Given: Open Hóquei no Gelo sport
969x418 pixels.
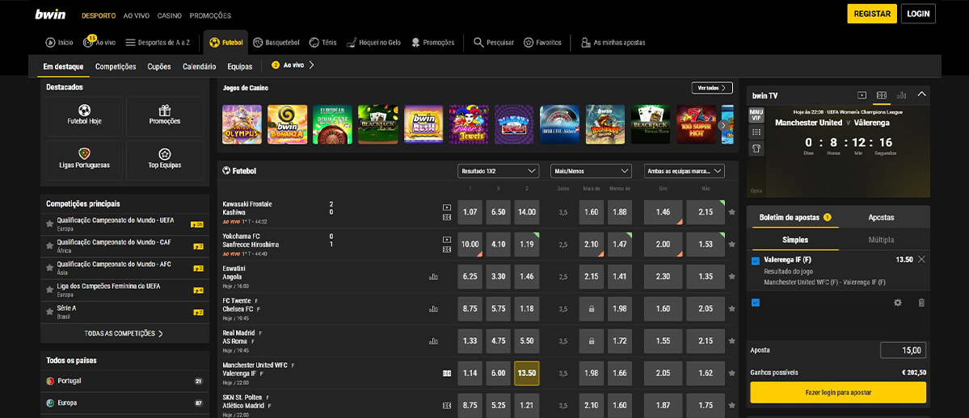Looking at the screenshot, I should (352, 43).
